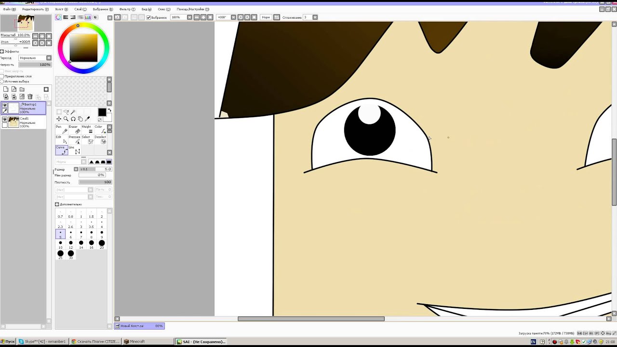This screenshot has height=347, width=617.
Task: Open the Файл menu
Action: (x=9, y=9)
